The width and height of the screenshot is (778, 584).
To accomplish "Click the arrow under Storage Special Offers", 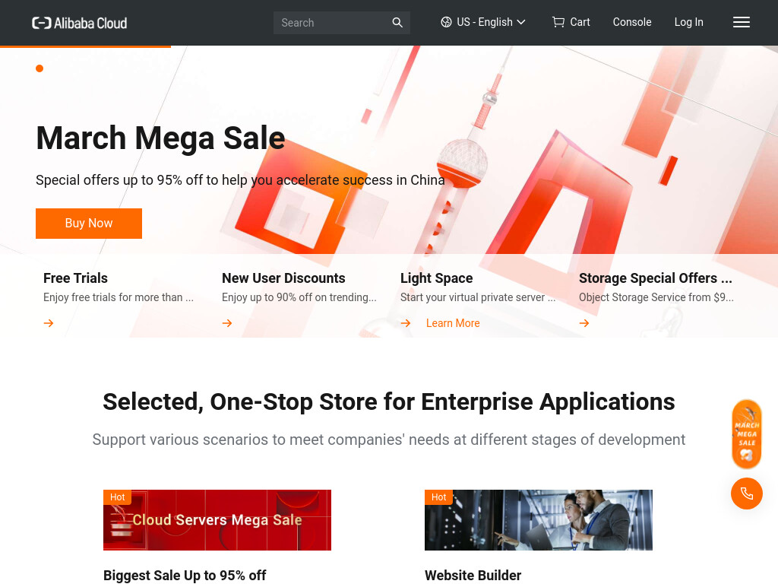I will 584,323.
